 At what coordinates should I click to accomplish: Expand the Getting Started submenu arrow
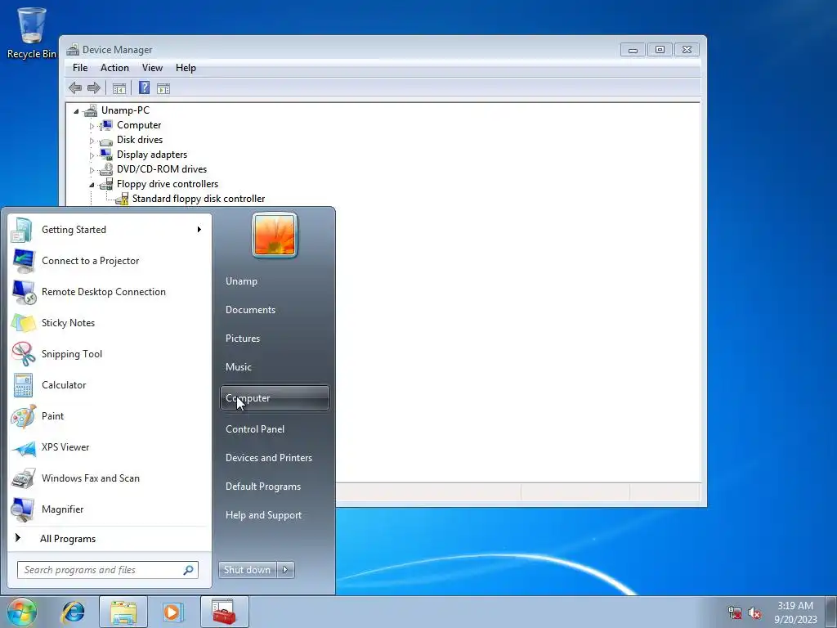tap(199, 230)
